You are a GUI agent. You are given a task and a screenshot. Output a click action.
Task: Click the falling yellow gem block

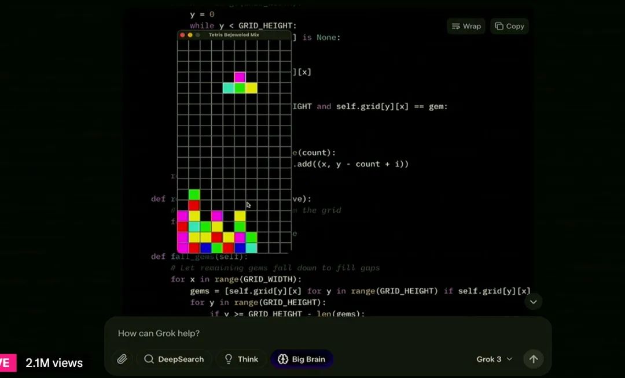252,88
